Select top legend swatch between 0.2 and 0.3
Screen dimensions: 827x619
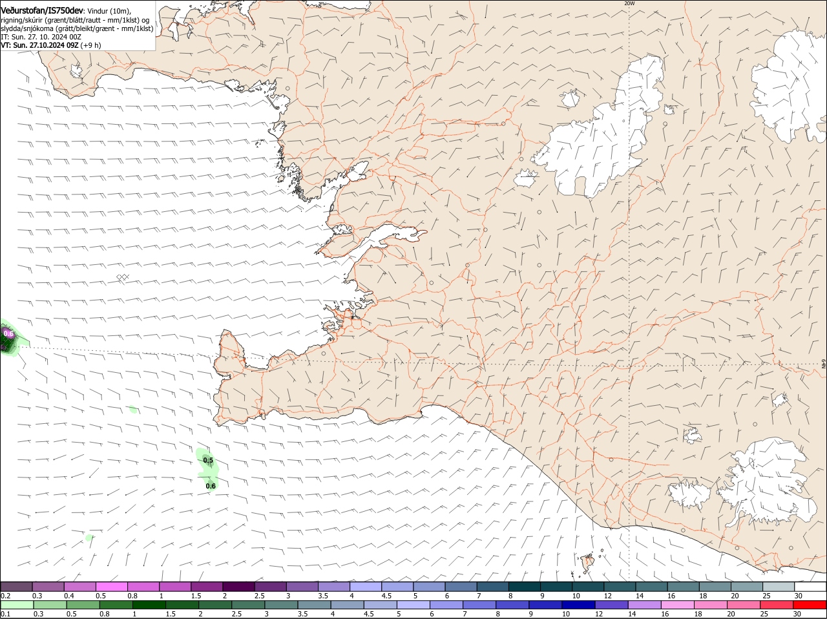point(17,586)
